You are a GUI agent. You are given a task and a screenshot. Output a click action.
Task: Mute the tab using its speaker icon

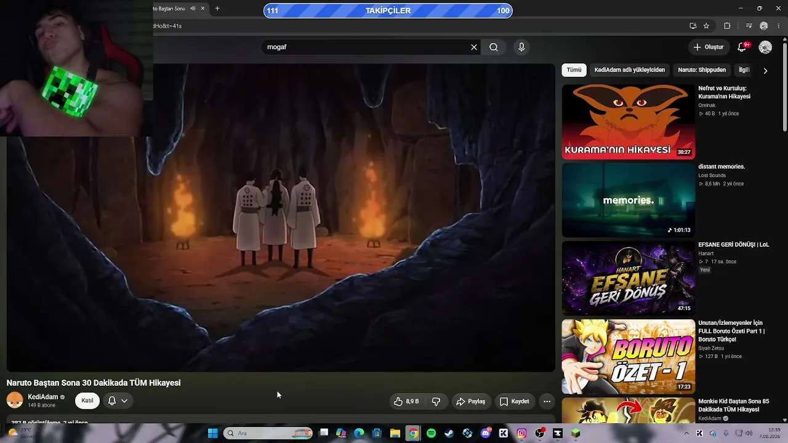click(x=193, y=9)
